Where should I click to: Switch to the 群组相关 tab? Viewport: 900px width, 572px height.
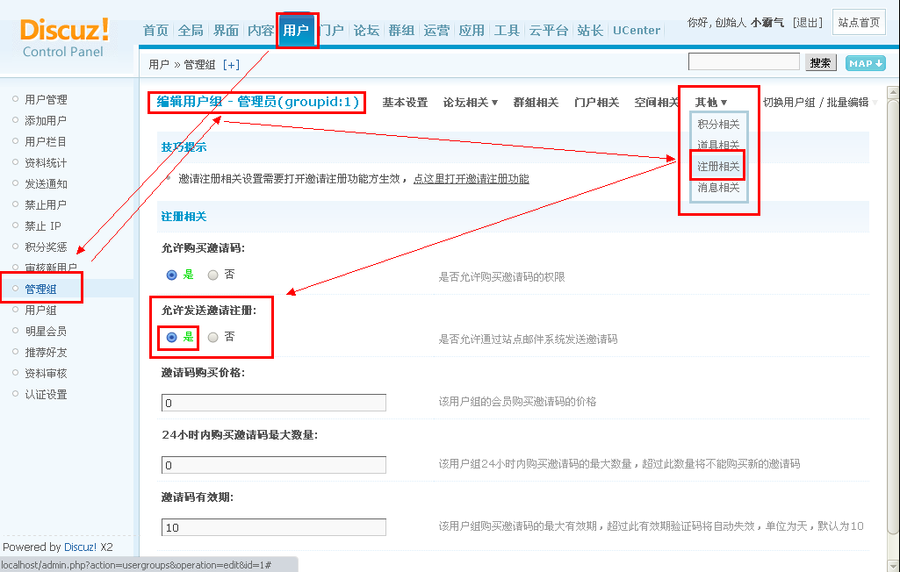tap(536, 102)
